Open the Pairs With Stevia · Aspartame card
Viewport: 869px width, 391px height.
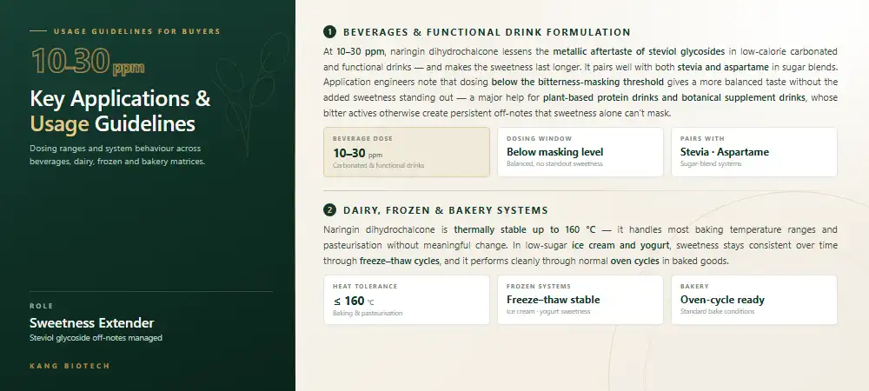coord(753,152)
